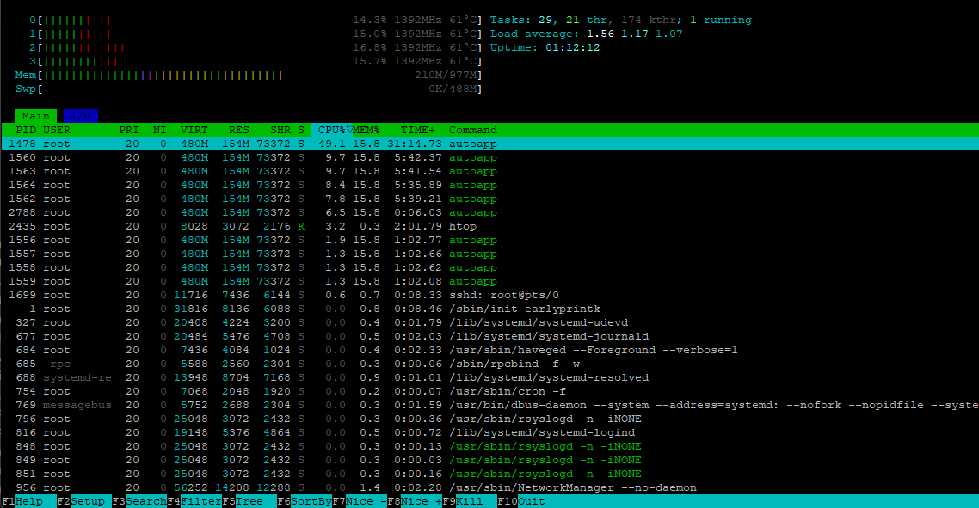Toggle F5 Tree view
This screenshot has width=979, height=508.
pyautogui.click(x=249, y=501)
